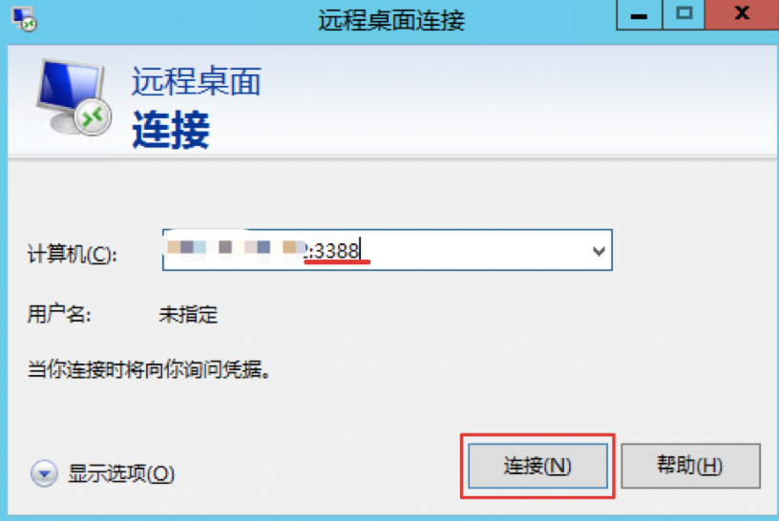779x521 pixels.
Task: Open the system menu via title bar icon
Action: [x=25, y=20]
